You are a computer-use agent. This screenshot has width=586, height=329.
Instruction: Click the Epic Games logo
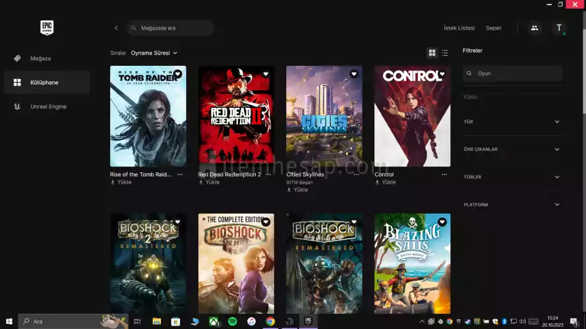pos(46,28)
